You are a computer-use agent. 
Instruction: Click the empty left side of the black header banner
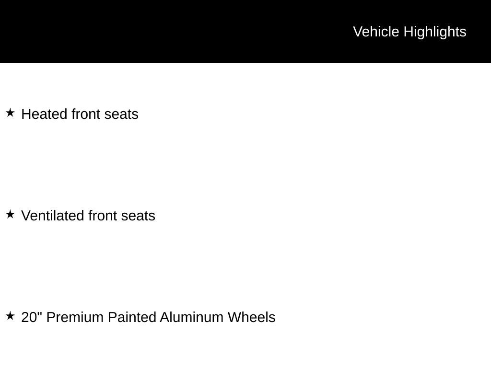[125, 31]
